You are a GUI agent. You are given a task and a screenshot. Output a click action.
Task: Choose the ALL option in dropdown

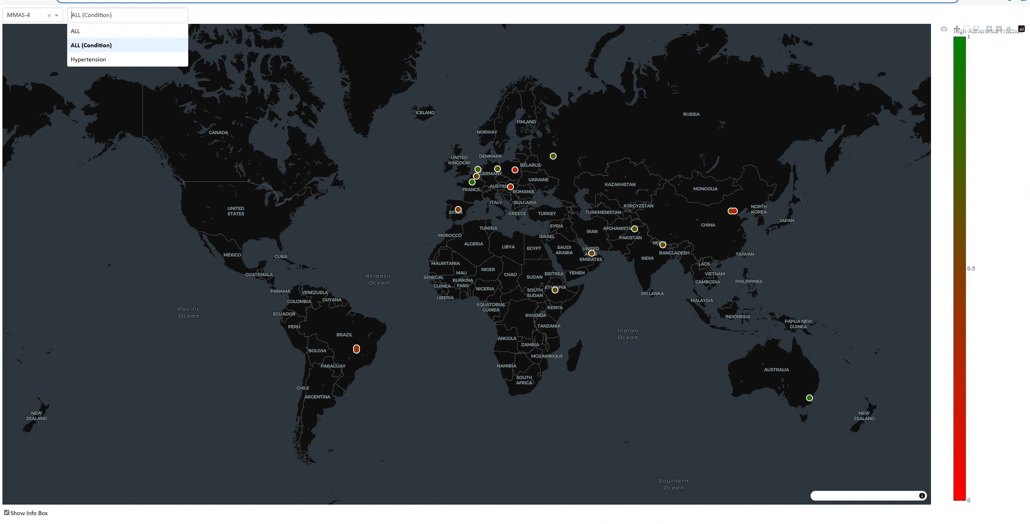point(76,31)
